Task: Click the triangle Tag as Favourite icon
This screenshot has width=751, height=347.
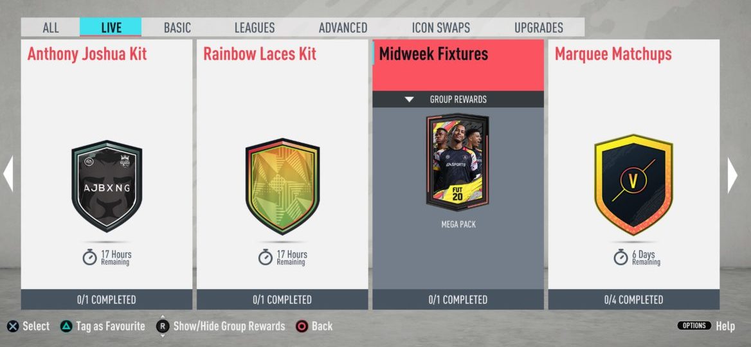Action: [x=66, y=327]
